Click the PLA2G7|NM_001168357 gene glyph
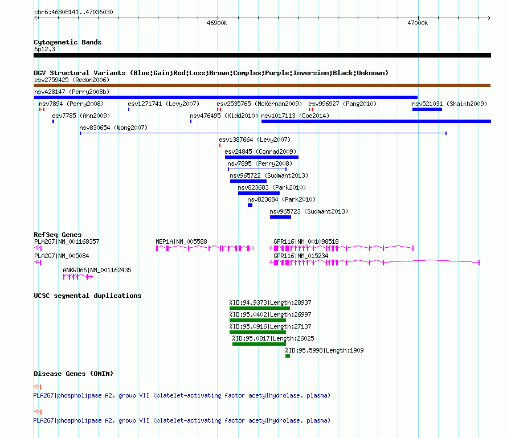 [x=38, y=248]
